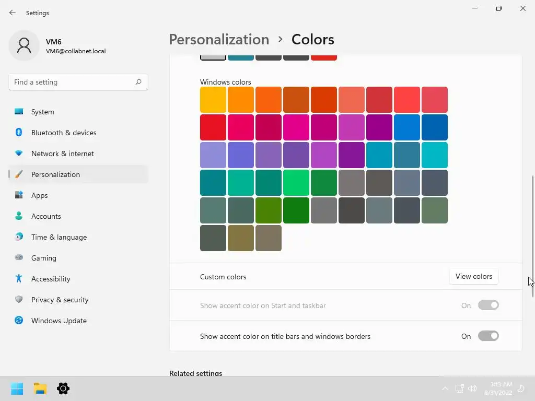
Task: Choose the dark blue swatch ending second row
Action: pyautogui.click(x=435, y=127)
